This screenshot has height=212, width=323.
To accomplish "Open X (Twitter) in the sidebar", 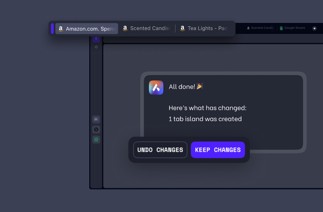I will [x=96, y=130].
